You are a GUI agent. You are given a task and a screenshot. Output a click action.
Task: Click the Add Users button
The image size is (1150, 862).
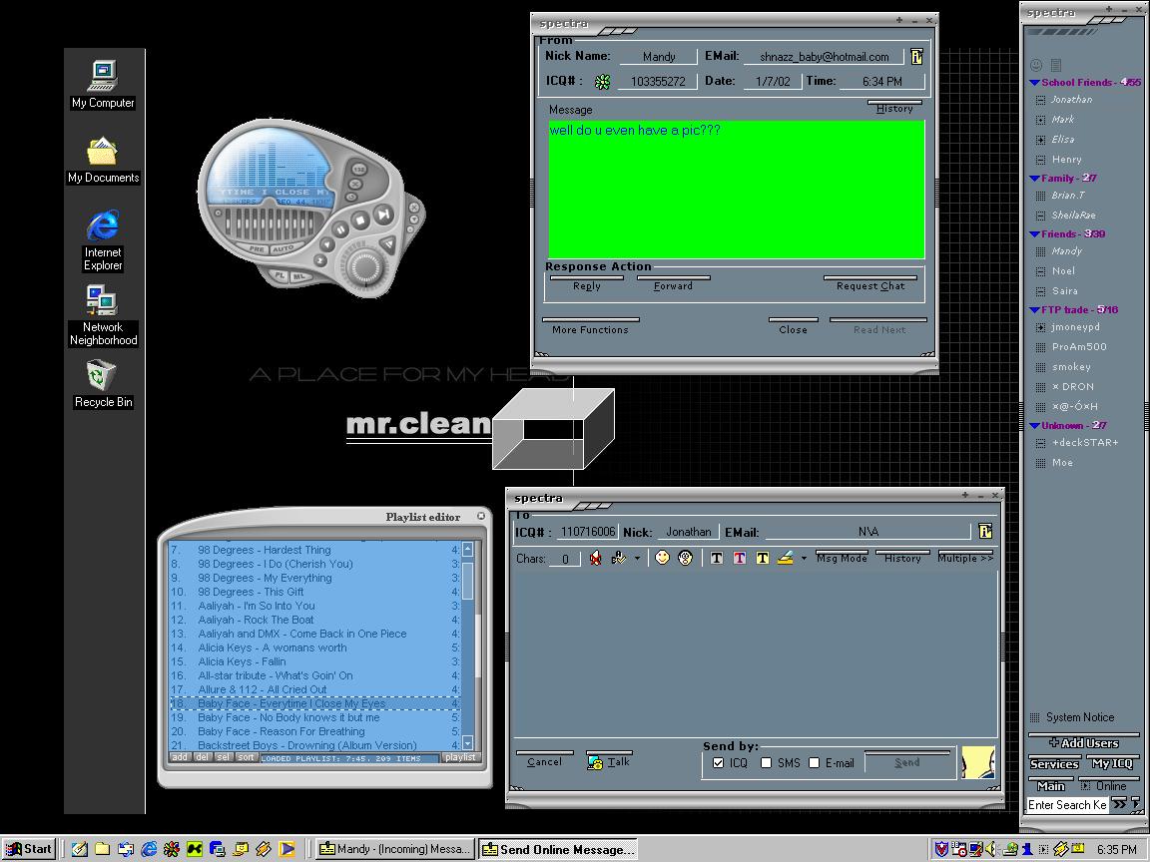1083,742
